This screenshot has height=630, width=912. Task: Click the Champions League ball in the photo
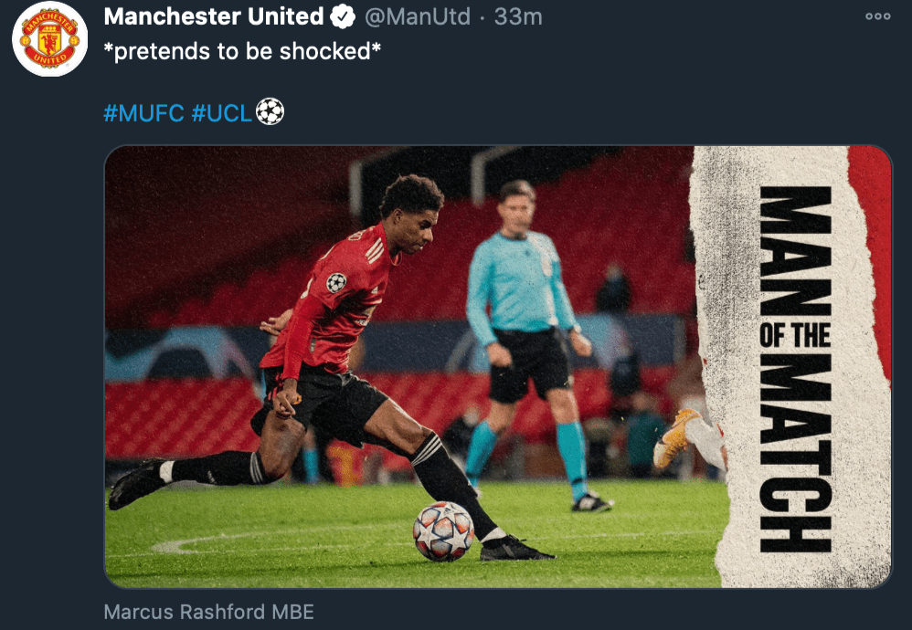click(443, 531)
